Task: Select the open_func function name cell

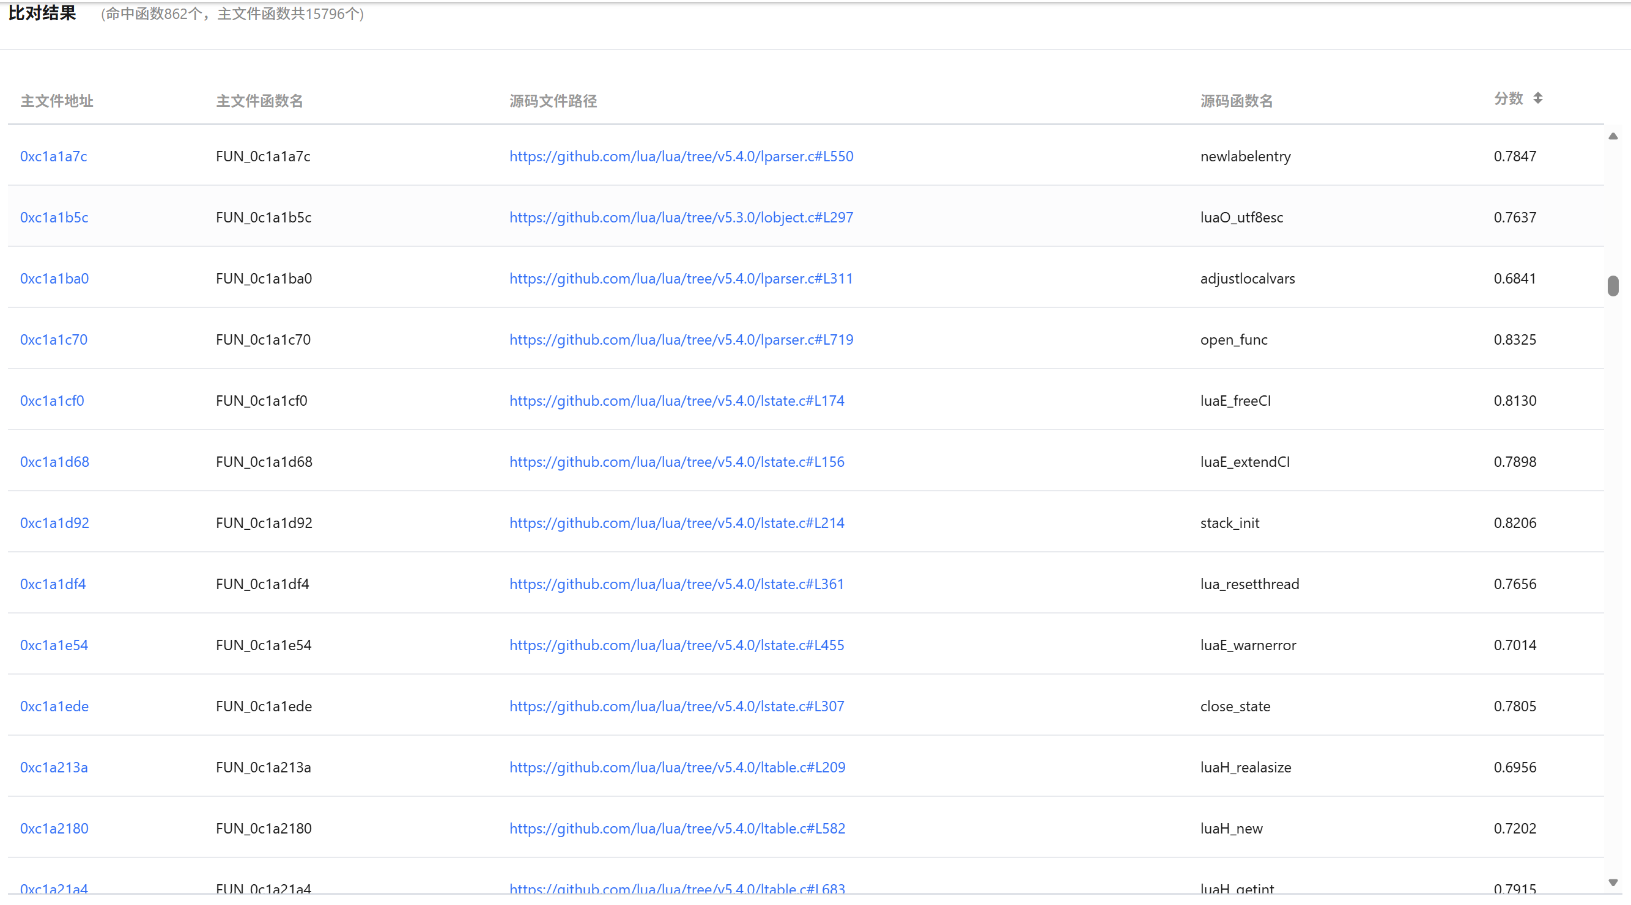Action: pyautogui.click(x=1234, y=340)
